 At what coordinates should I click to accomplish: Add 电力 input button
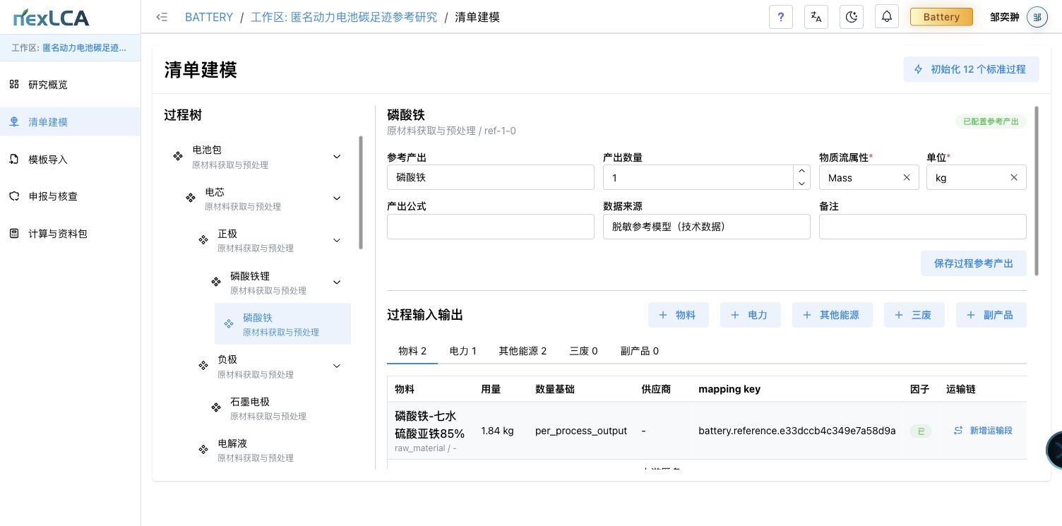pos(751,315)
